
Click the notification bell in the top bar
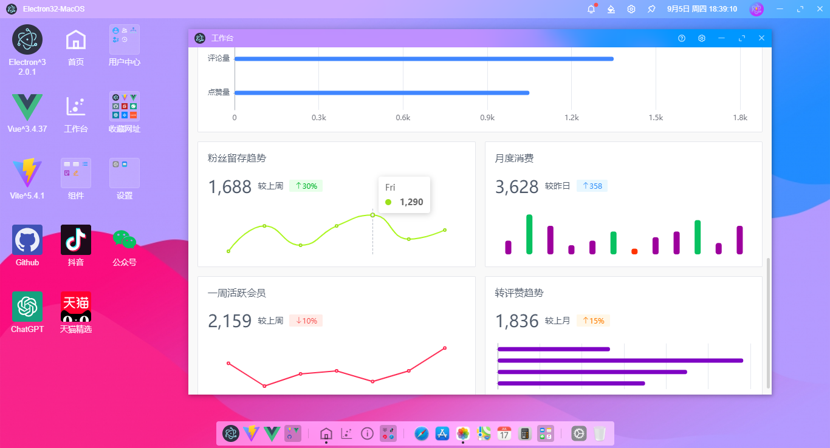(590, 9)
